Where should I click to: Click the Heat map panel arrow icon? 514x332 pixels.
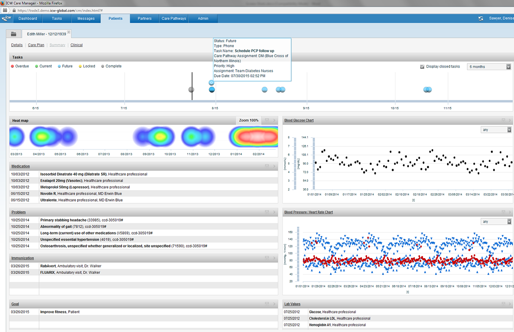[x=274, y=120]
